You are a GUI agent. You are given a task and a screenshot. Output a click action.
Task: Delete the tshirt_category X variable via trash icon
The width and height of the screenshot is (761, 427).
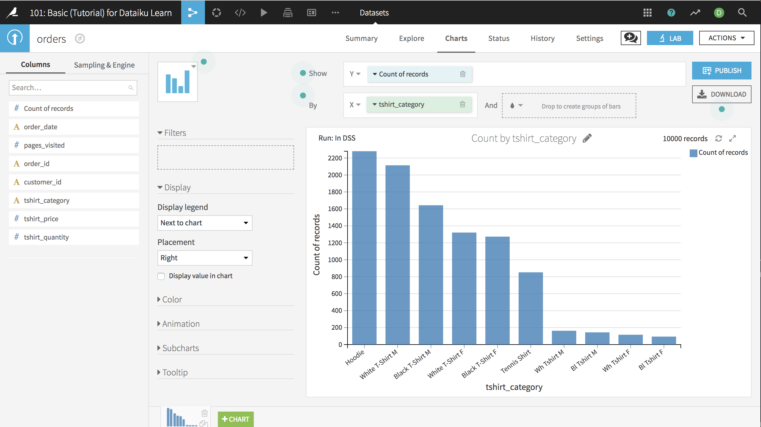click(462, 104)
